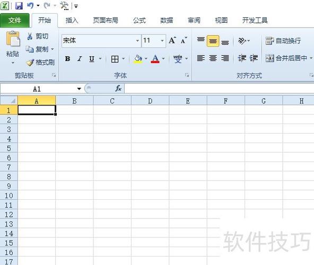Click decrease indent icon
This screenshot has height=265, width=314.
pos(242,58)
